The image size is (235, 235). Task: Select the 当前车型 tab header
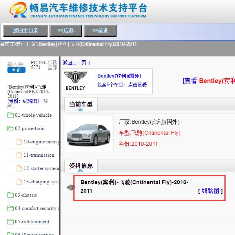tap(81, 105)
